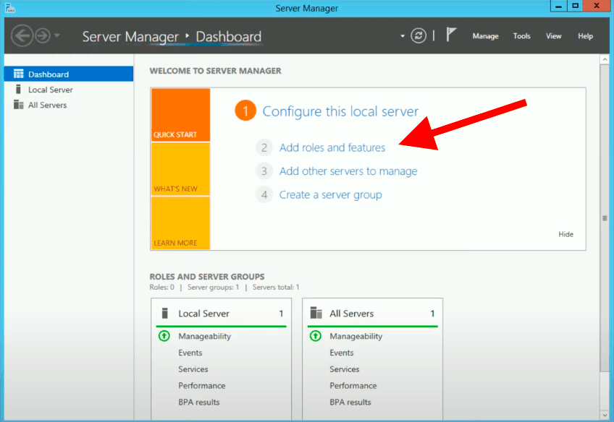
Task: Open the Learn More tile
Action: tap(180, 223)
